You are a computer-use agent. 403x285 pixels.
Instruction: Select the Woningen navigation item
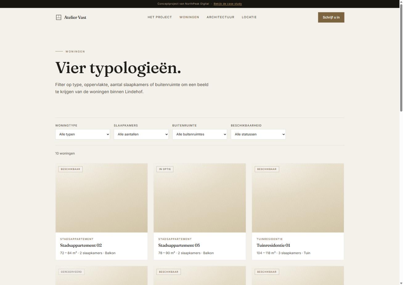[189, 17]
